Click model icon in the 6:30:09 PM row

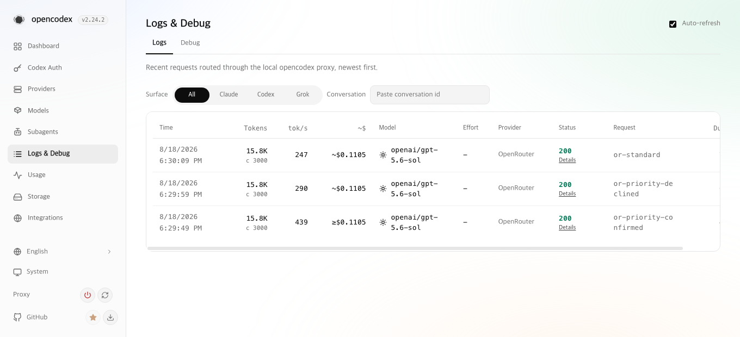point(383,155)
